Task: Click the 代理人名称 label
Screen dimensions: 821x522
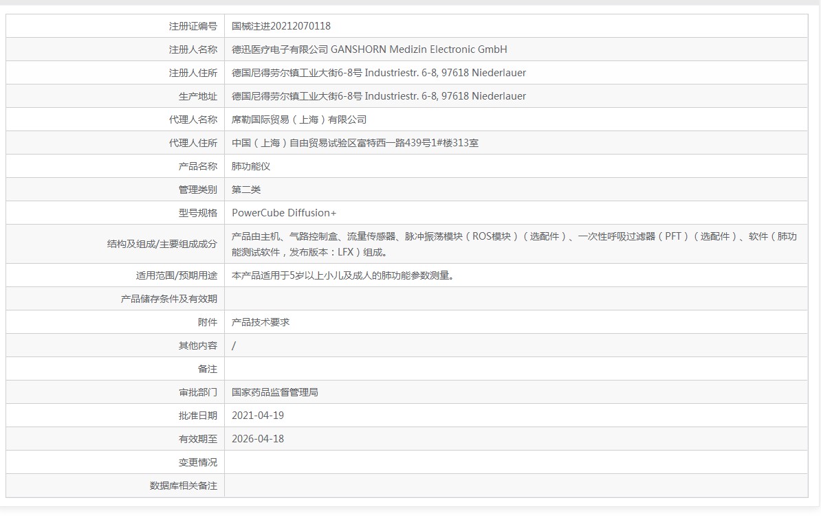Action: click(x=193, y=120)
